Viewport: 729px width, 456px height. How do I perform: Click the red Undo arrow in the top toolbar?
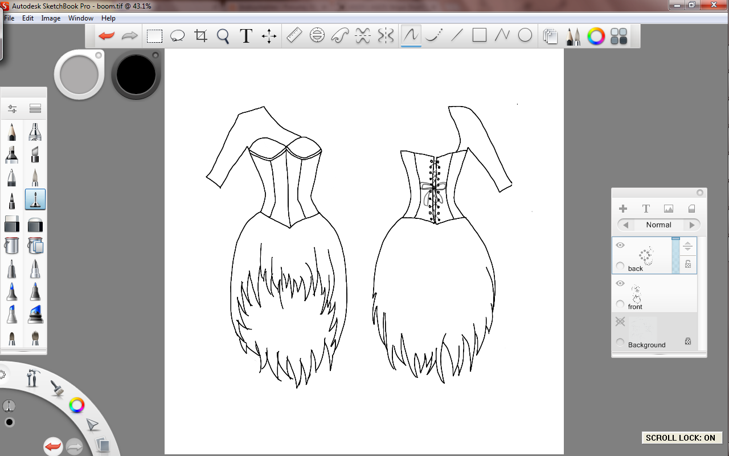pos(107,36)
